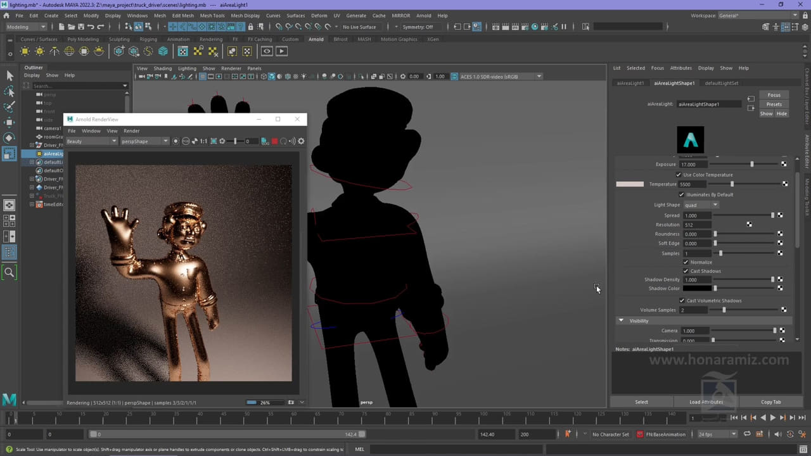Click the Shadow Color black swatch
811x456 pixels.
click(x=696, y=288)
